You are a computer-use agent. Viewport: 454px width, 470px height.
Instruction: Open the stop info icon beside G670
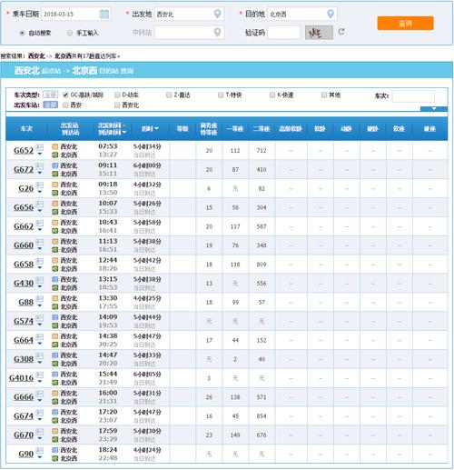click(x=40, y=432)
